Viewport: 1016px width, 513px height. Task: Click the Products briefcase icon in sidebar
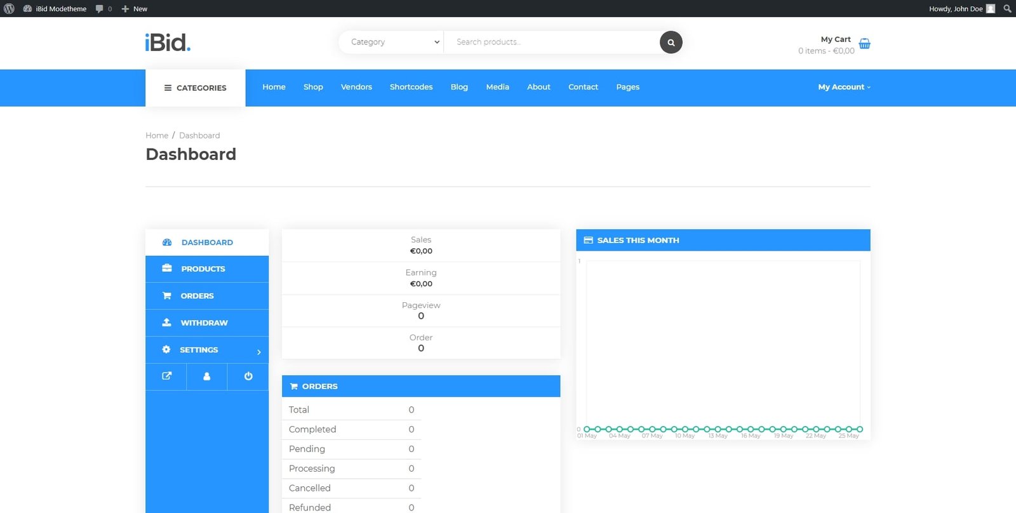click(x=167, y=269)
